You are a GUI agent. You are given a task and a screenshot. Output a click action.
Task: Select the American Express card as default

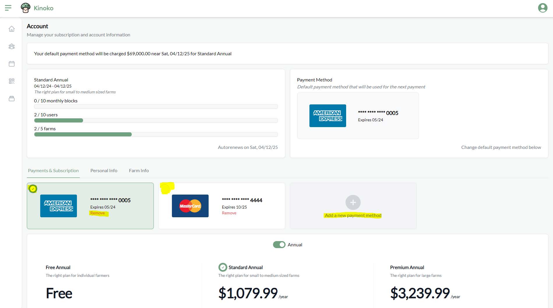point(90,206)
